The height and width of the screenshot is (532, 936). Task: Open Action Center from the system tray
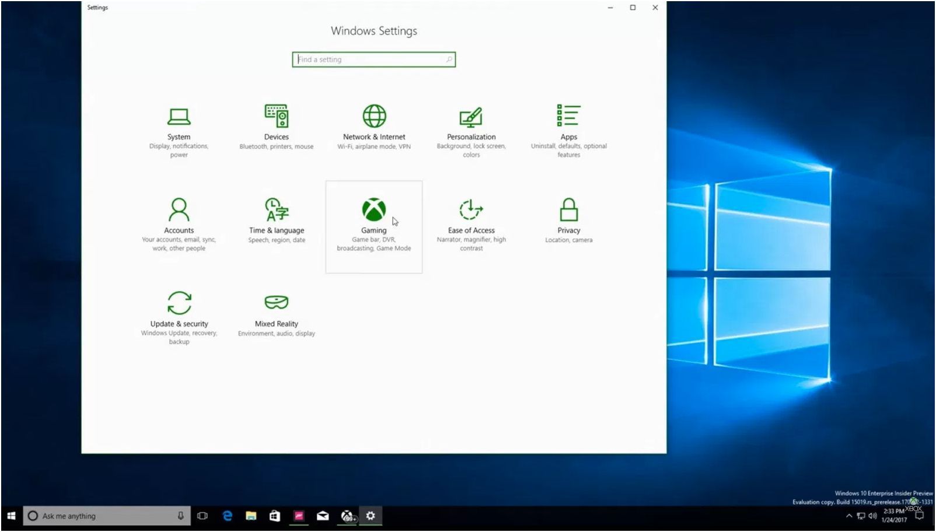[x=918, y=516]
